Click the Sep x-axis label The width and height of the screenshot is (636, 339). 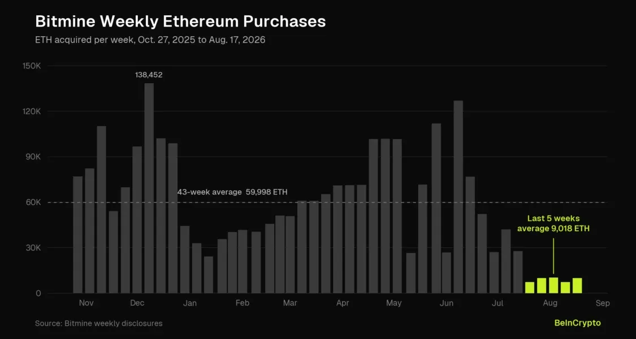[x=603, y=303]
